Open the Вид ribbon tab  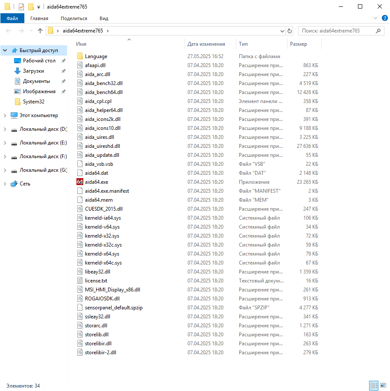tap(104, 18)
